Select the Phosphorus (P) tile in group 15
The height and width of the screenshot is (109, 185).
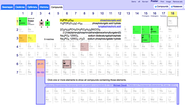point(145,38)
